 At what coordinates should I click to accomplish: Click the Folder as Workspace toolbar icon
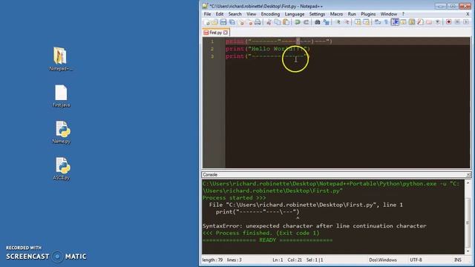pyautogui.click(x=429, y=22)
